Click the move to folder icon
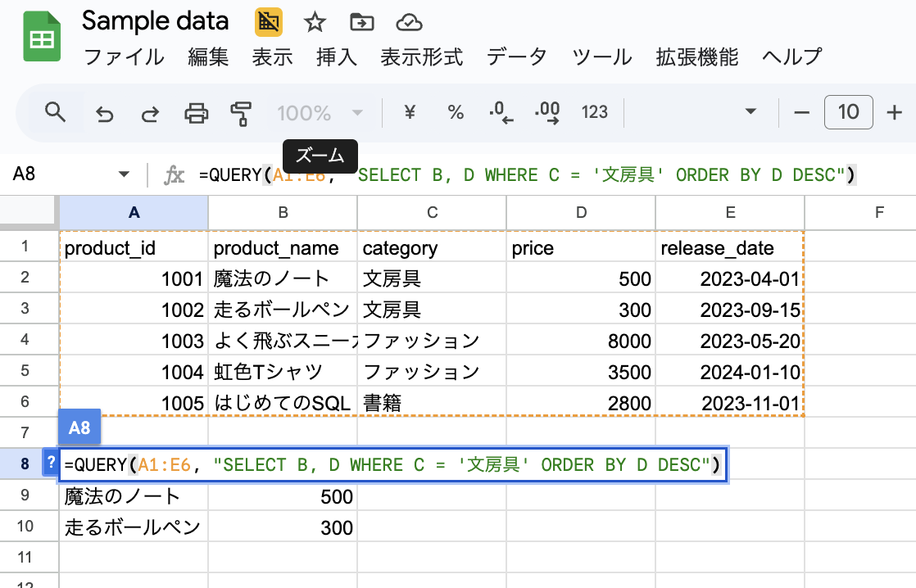The width and height of the screenshot is (916, 588). click(x=360, y=22)
